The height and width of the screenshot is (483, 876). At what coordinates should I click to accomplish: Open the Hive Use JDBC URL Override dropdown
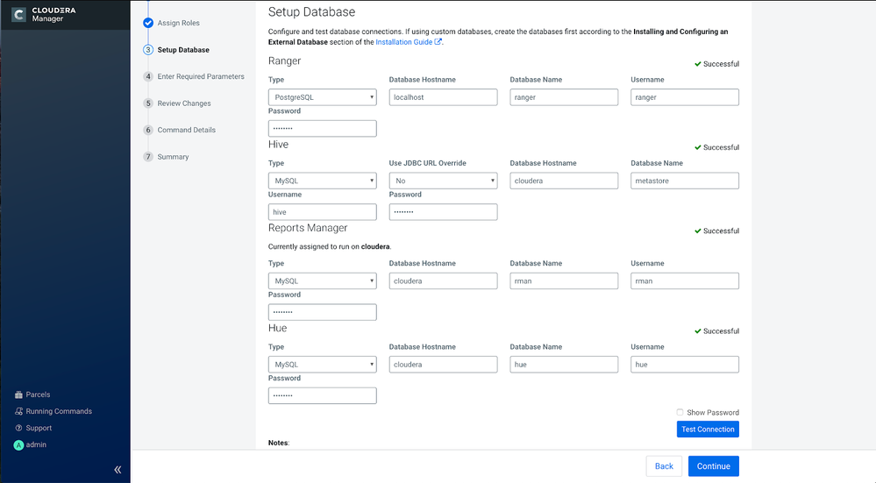coord(443,181)
